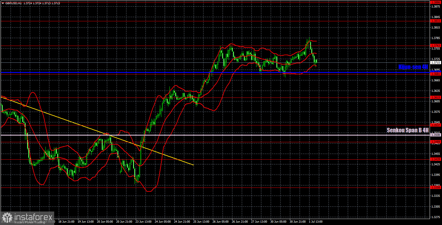Click the 1.3665 price scale value
The height and width of the screenshot is (225, 442).
click(x=436, y=80)
